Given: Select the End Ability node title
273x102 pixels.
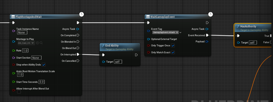Looking at the screenshot, I should tap(112, 46).
